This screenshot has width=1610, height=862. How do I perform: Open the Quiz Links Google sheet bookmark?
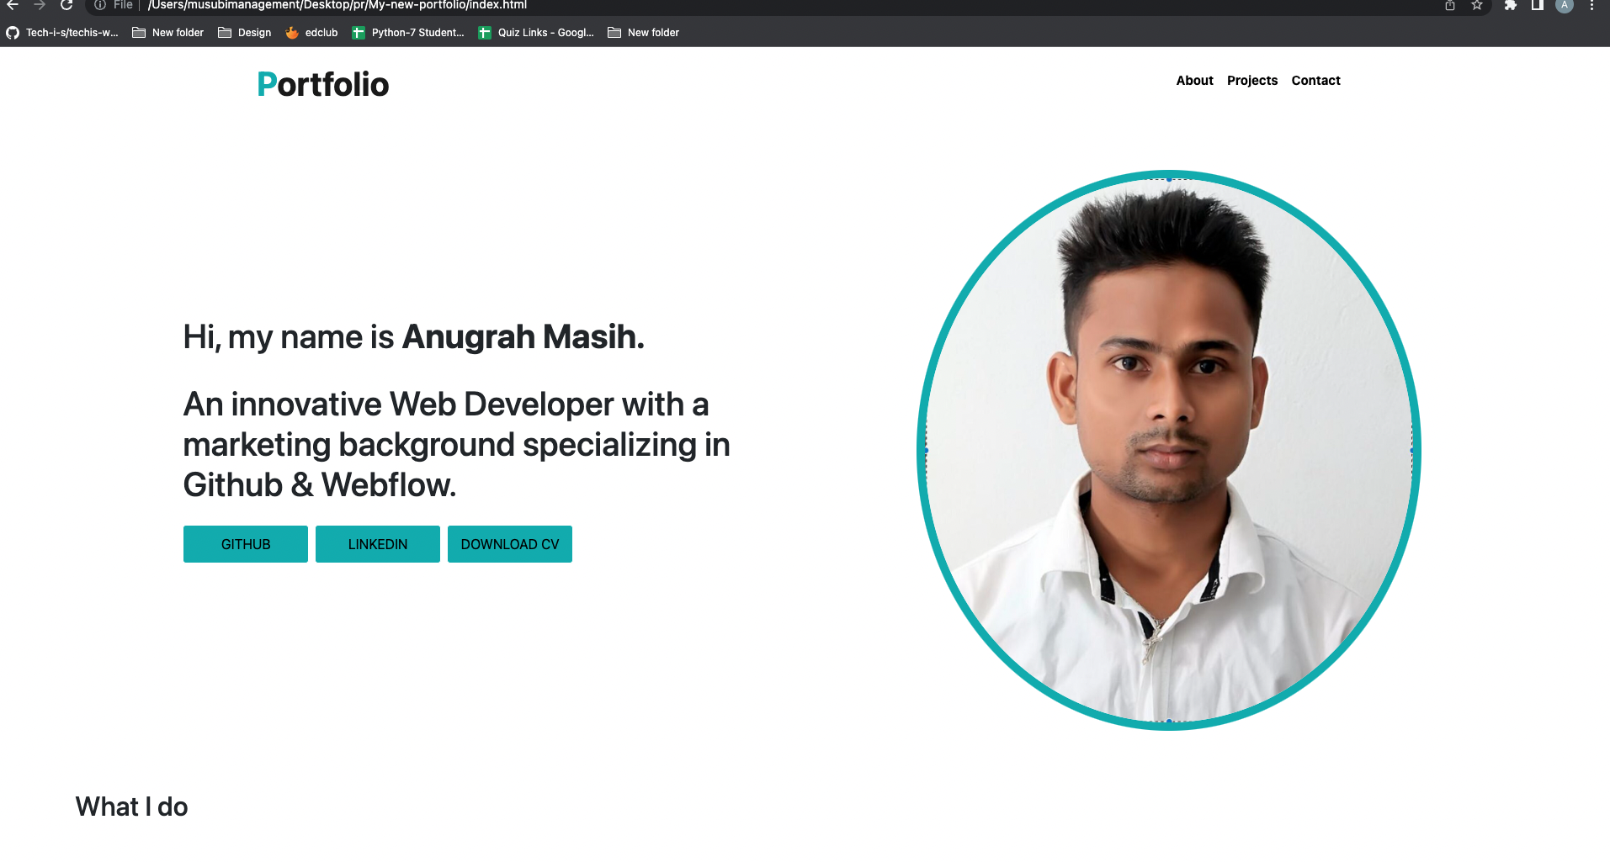pyautogui.click(x=536, y=33)
